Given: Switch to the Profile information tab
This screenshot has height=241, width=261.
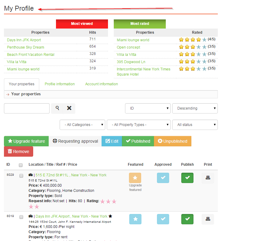Looking at the screenshot, I should pos(60,84).
